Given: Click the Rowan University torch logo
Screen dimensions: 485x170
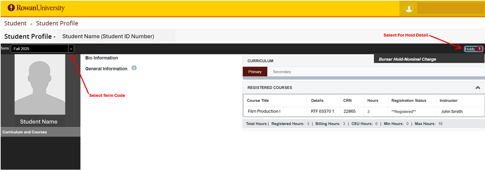Looking at the screenshot, I should click(x=11, y=8).
